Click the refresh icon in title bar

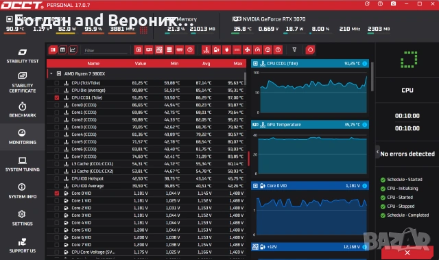pos(367,4)
